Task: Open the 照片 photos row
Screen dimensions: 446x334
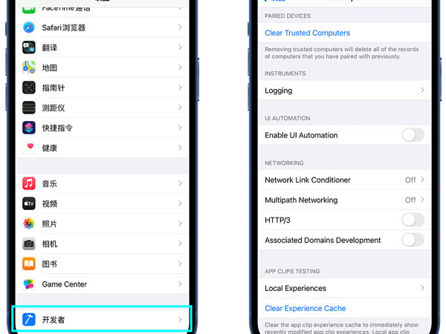Action: point(104,223)
